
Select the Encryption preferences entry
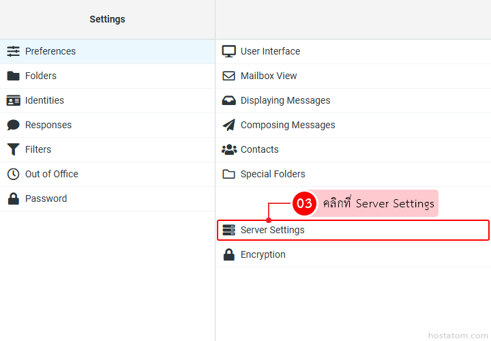[x=263, y=254]
